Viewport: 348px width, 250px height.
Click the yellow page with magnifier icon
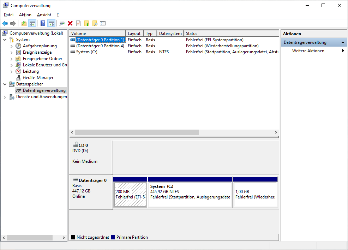[x=95, y=23]
